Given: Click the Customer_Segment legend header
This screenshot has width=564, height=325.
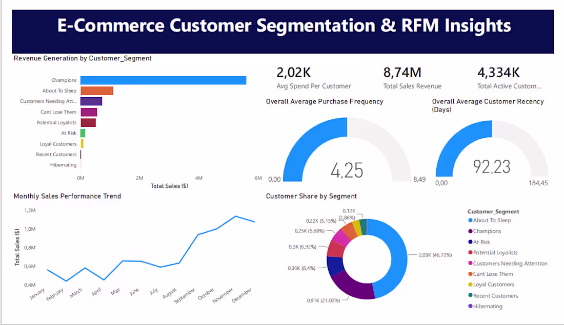Looking at the screenshot, I should pyautogui.click(x=493, y=211).
